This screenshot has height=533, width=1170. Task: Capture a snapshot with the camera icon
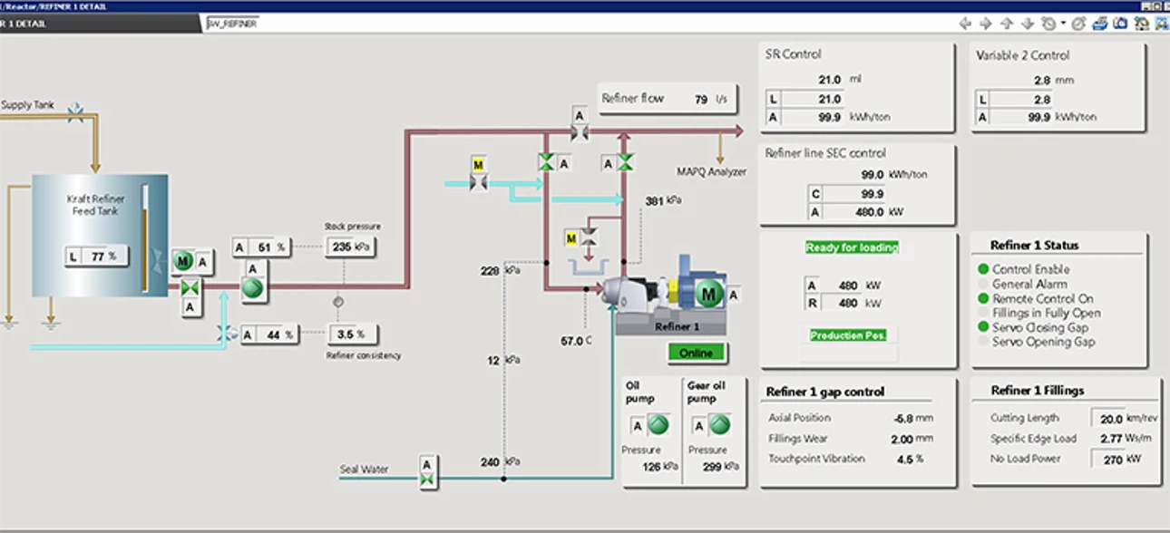[x=1120, y=24]
